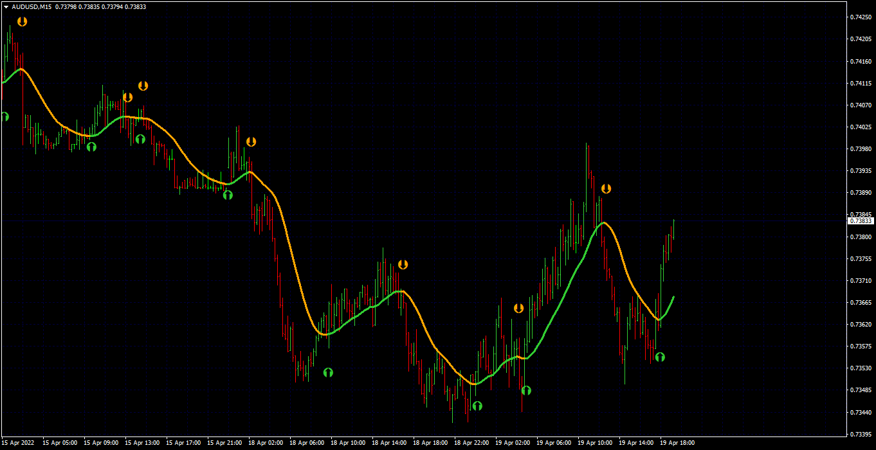Image resolution: width=876 pixels, height=450 pixels.
Task: Click the green moving average line's right end
Action: [673, 298]
